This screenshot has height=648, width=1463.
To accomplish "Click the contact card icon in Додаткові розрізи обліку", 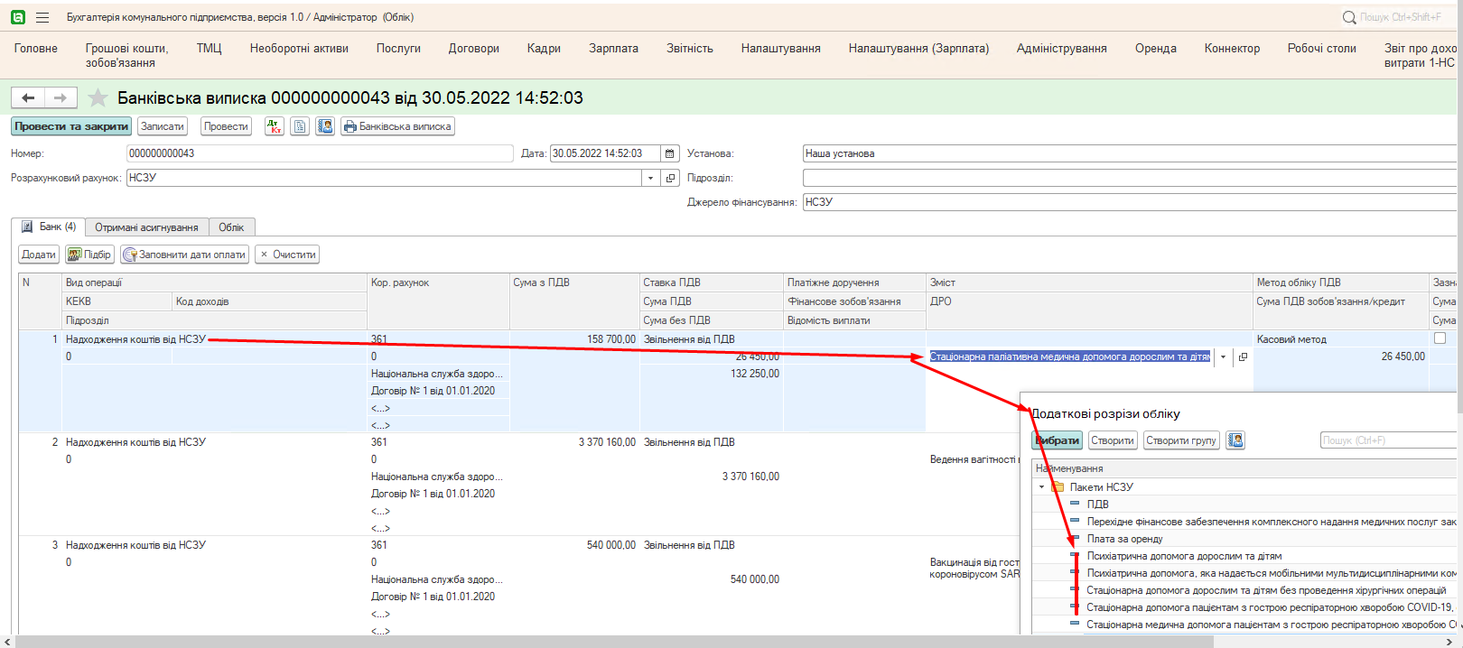I will pos(1235,440).
